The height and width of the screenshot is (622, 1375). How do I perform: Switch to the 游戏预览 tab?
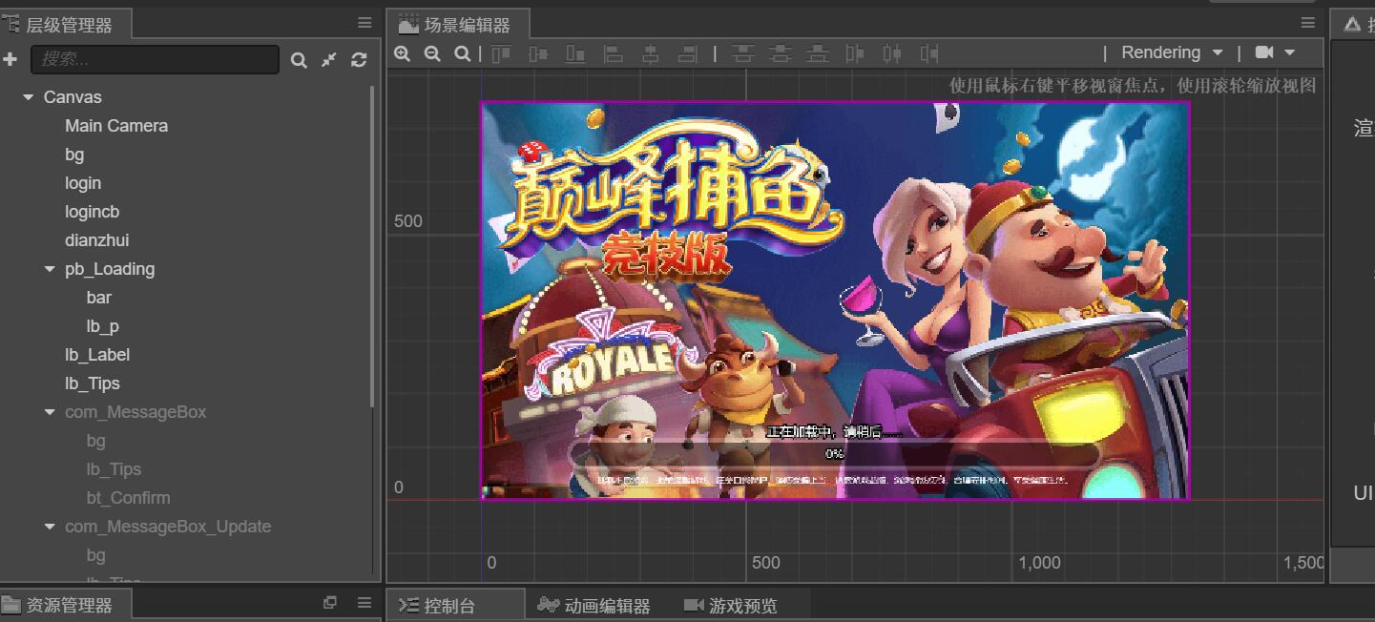coord(731,606)
